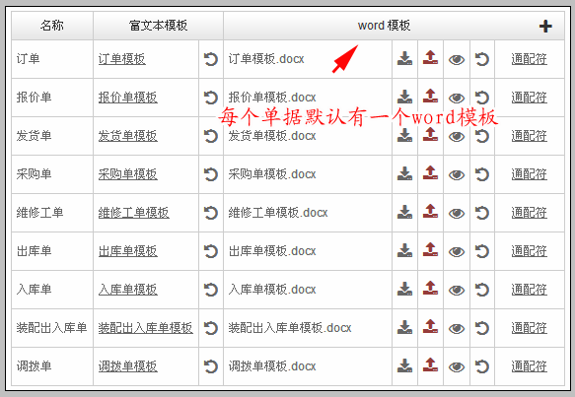Click the word 模板 column header
Image resolution: width=575 pixels, height=397 pixels.
click(384, 26)
